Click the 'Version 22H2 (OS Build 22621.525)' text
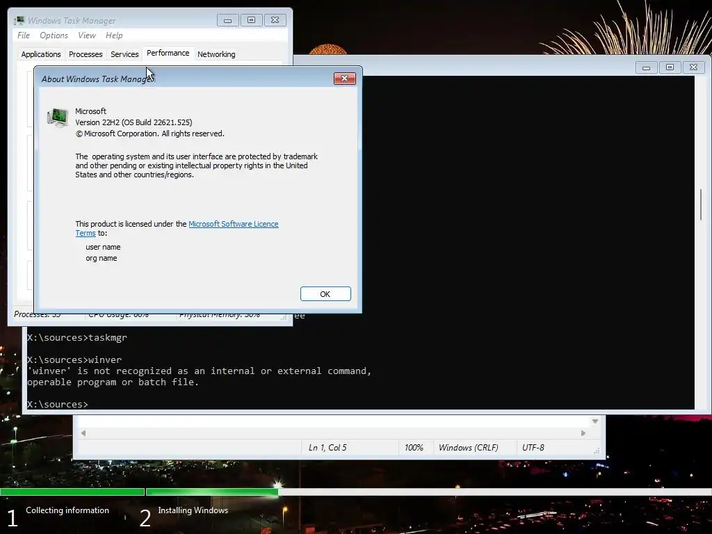The image size is (712, 534). (x=133, y=122)
